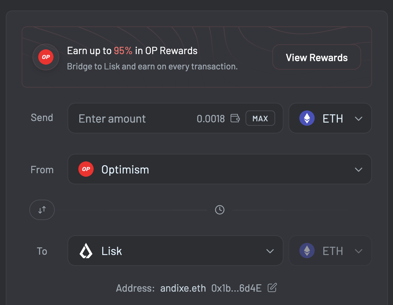Viewport: 393px width, 305px height.
Task: Click the Optimism logo in the From row
Action: point(86,169)
